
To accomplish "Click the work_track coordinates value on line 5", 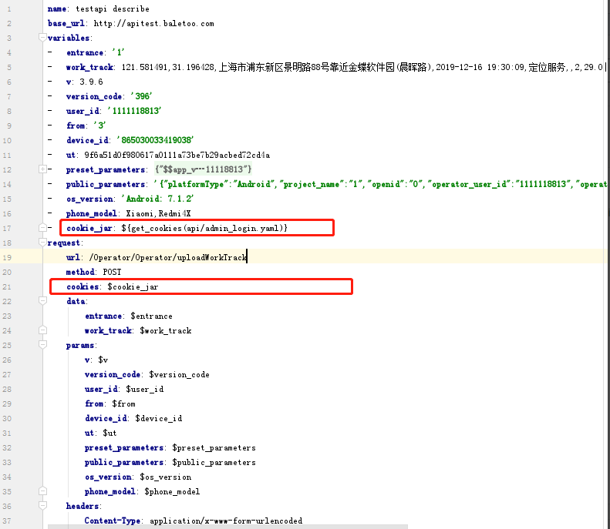I will (x=168, y=67).
